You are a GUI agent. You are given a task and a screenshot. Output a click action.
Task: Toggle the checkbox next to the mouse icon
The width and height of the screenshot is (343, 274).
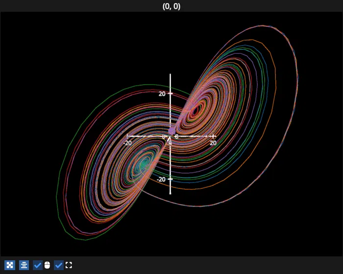[38, 265]
